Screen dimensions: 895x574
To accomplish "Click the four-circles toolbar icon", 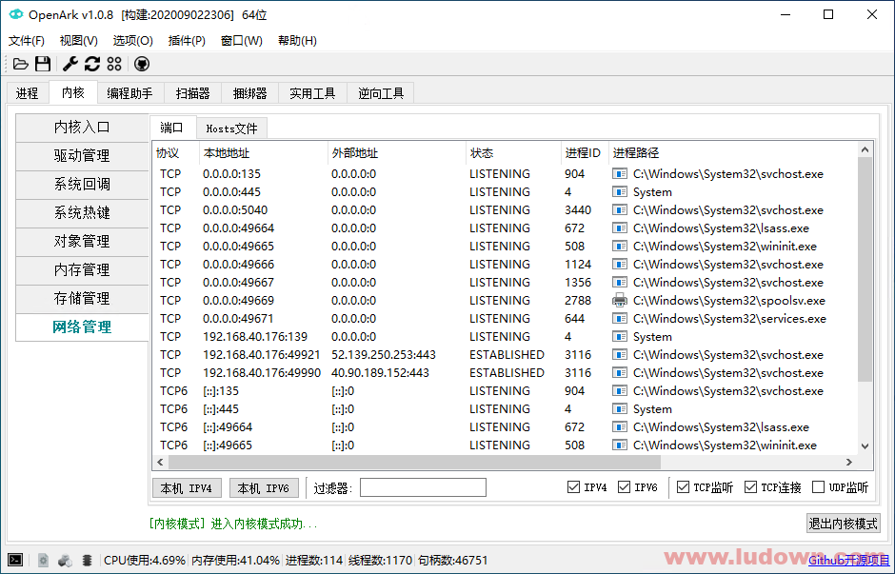I will tap(114, 64).
